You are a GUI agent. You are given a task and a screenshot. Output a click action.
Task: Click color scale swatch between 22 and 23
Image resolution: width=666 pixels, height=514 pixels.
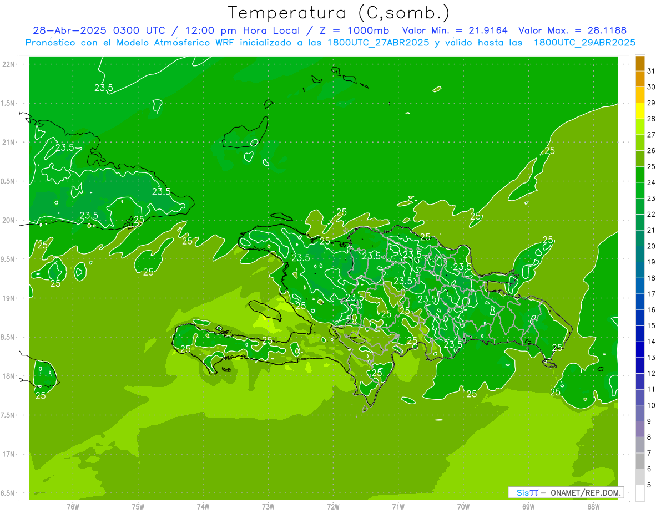point(640,206)
